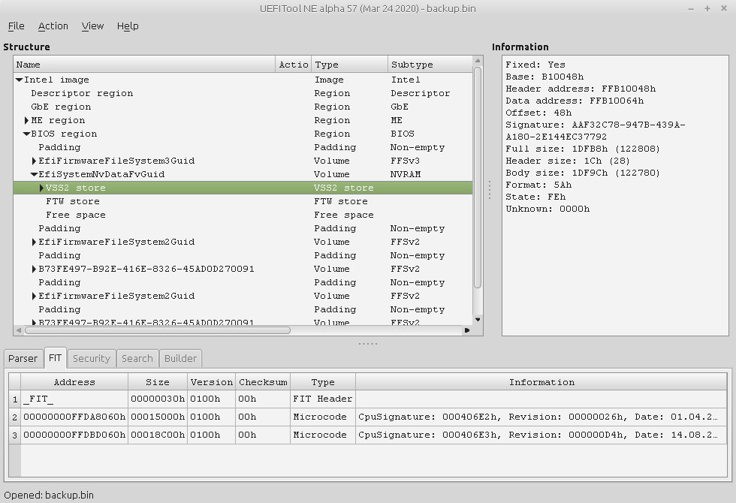The image size is (736, 503).
Task: Click horizontal scroll right arrow in Structure
Action: coord(467,330)
